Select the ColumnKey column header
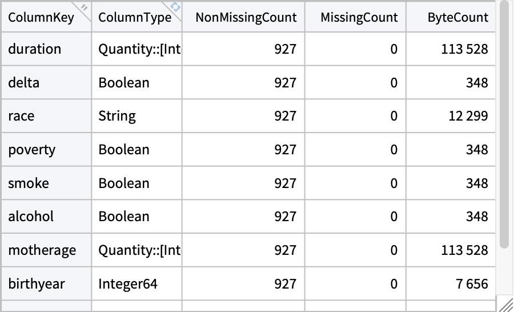 [41, 17]
